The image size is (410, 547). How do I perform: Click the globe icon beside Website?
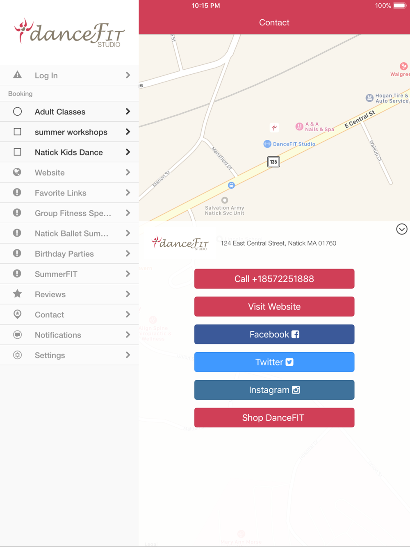coord(17,172)
